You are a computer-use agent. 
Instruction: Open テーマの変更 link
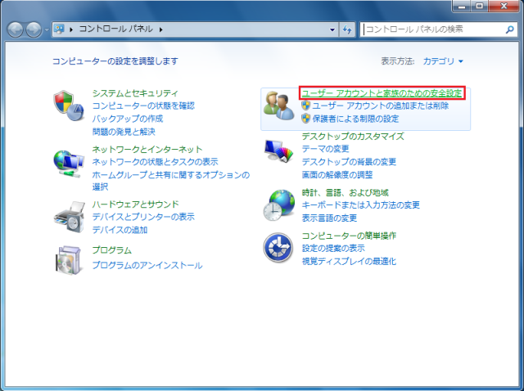[x=326, y=149]
